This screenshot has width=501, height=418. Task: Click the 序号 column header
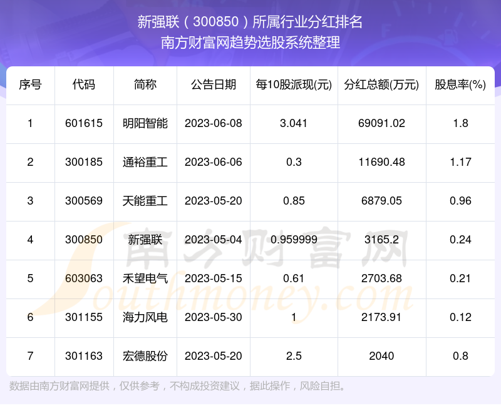pos(30,85)
